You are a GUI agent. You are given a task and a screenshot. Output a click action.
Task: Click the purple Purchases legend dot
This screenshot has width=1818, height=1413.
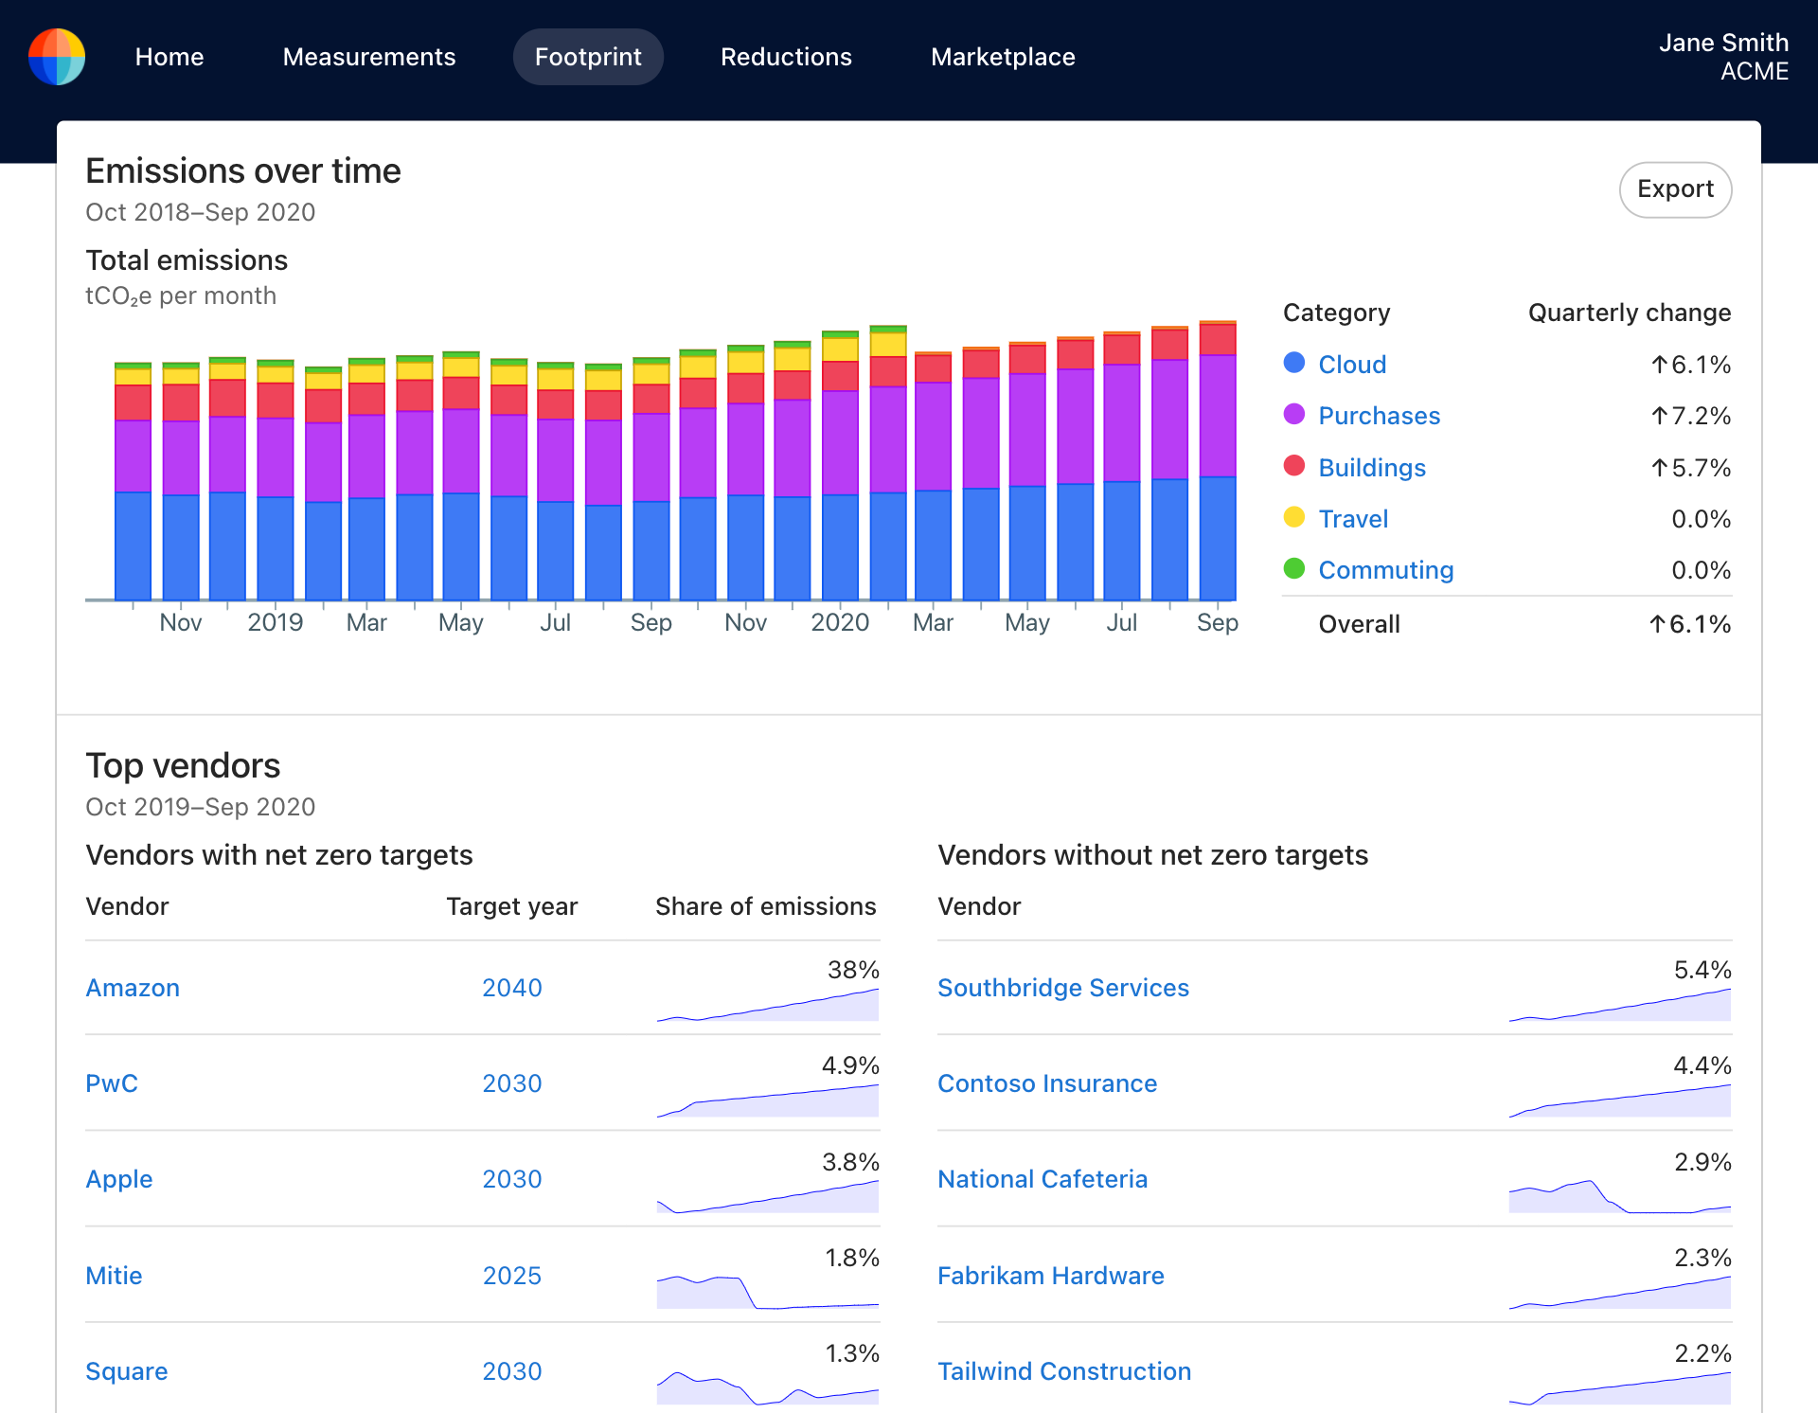(1293, 415)
